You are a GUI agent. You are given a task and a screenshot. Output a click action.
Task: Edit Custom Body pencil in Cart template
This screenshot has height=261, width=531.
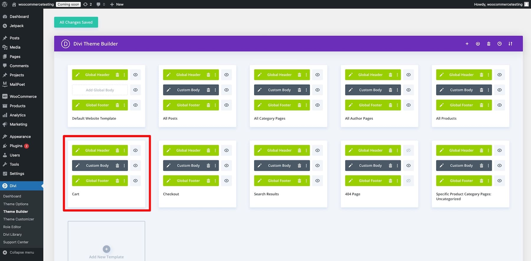(x=77, y=166)
